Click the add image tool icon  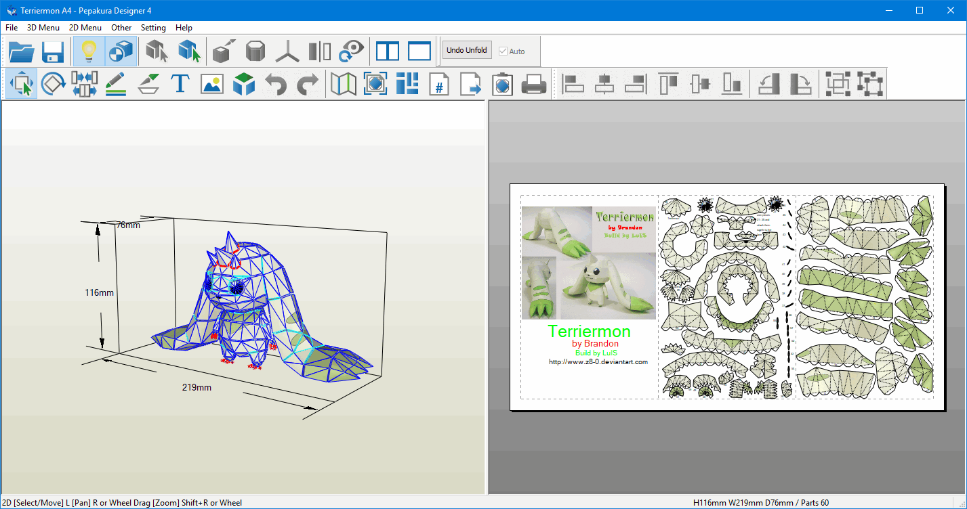point(211,85)
